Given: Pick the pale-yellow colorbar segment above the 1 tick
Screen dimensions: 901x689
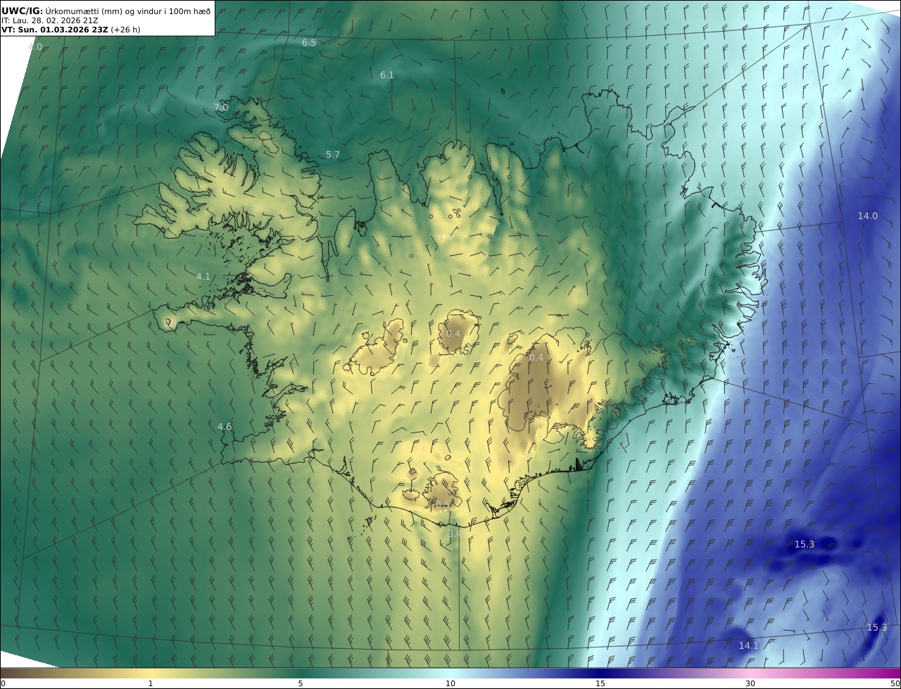Looking at the screenshot, I should 151,673.
